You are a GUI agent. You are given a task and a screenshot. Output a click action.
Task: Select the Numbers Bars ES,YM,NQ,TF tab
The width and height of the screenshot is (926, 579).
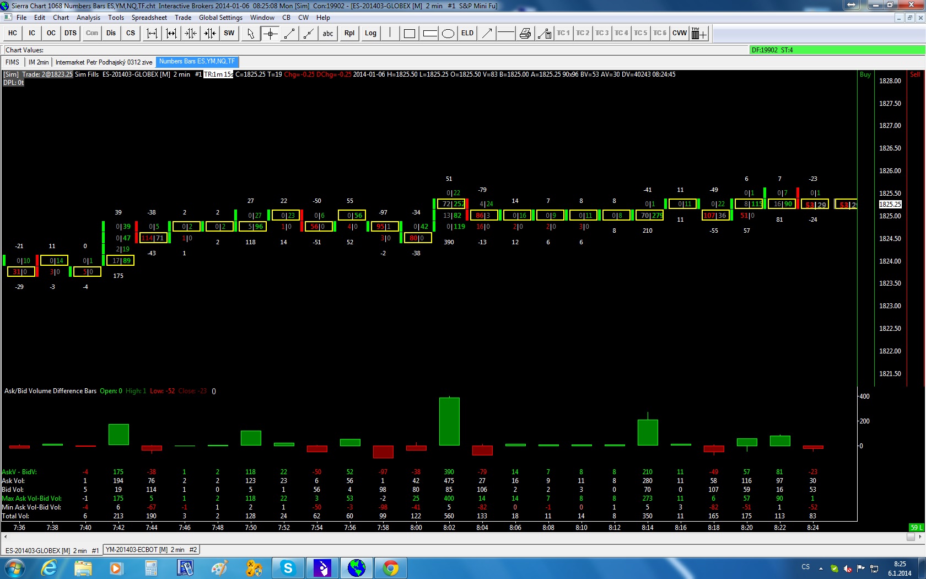(197, 62)
